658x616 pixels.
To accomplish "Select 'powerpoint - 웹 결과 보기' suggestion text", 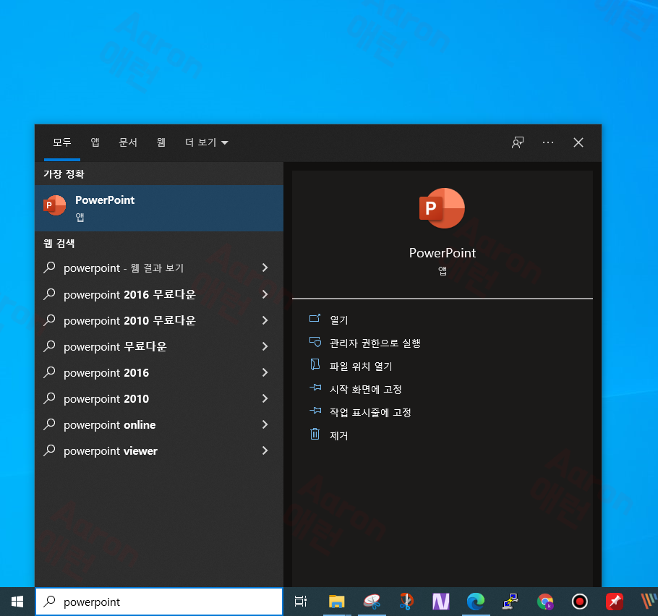I will coord(124,268).
